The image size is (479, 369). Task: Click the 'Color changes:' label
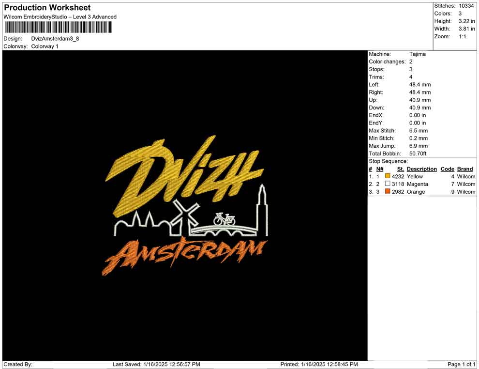click(387, 62)
